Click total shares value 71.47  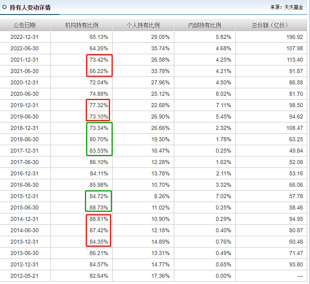(296, 253)
